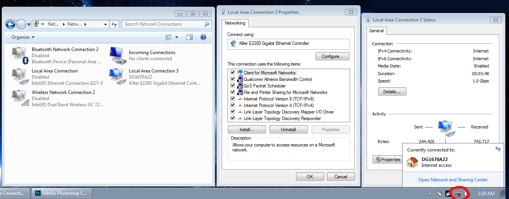
Task: Uncheck Qualcomm Atheros Bandwidth Control
Action: pyautogui.click(x=232, y=79)
